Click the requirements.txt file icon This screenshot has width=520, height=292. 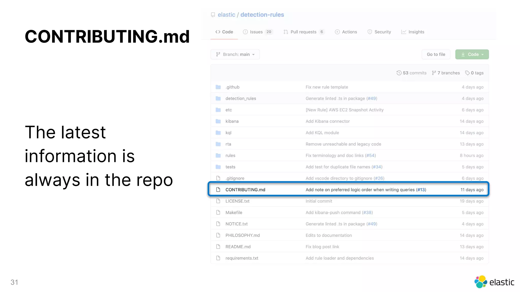218,258
